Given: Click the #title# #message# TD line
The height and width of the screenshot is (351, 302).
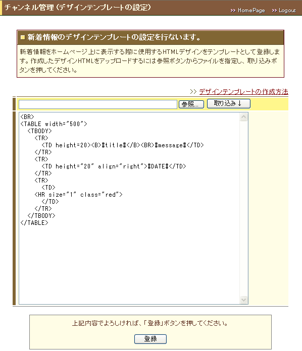Looking at the screenshot, I should [x=123, y=145].
